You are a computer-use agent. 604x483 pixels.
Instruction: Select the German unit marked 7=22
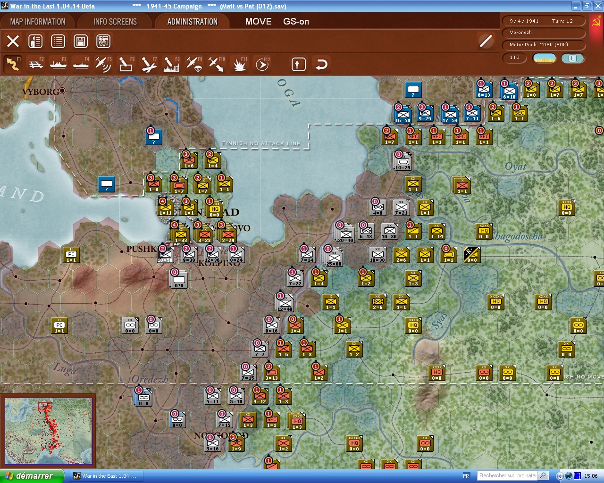pos(295,277)
